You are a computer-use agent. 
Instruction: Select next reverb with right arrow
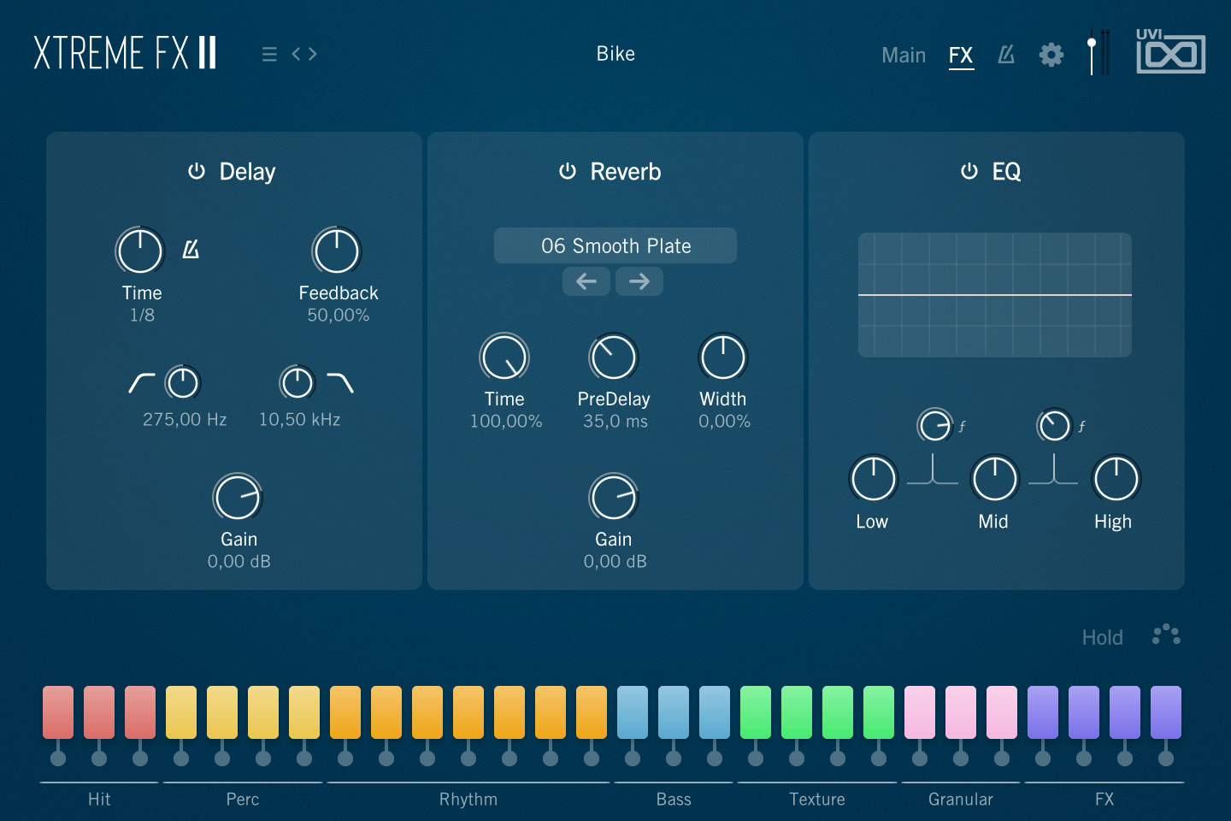tap(639, 281)
